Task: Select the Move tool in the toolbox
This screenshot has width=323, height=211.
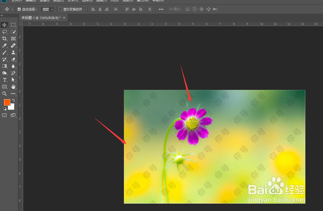Action: [4, 25]
